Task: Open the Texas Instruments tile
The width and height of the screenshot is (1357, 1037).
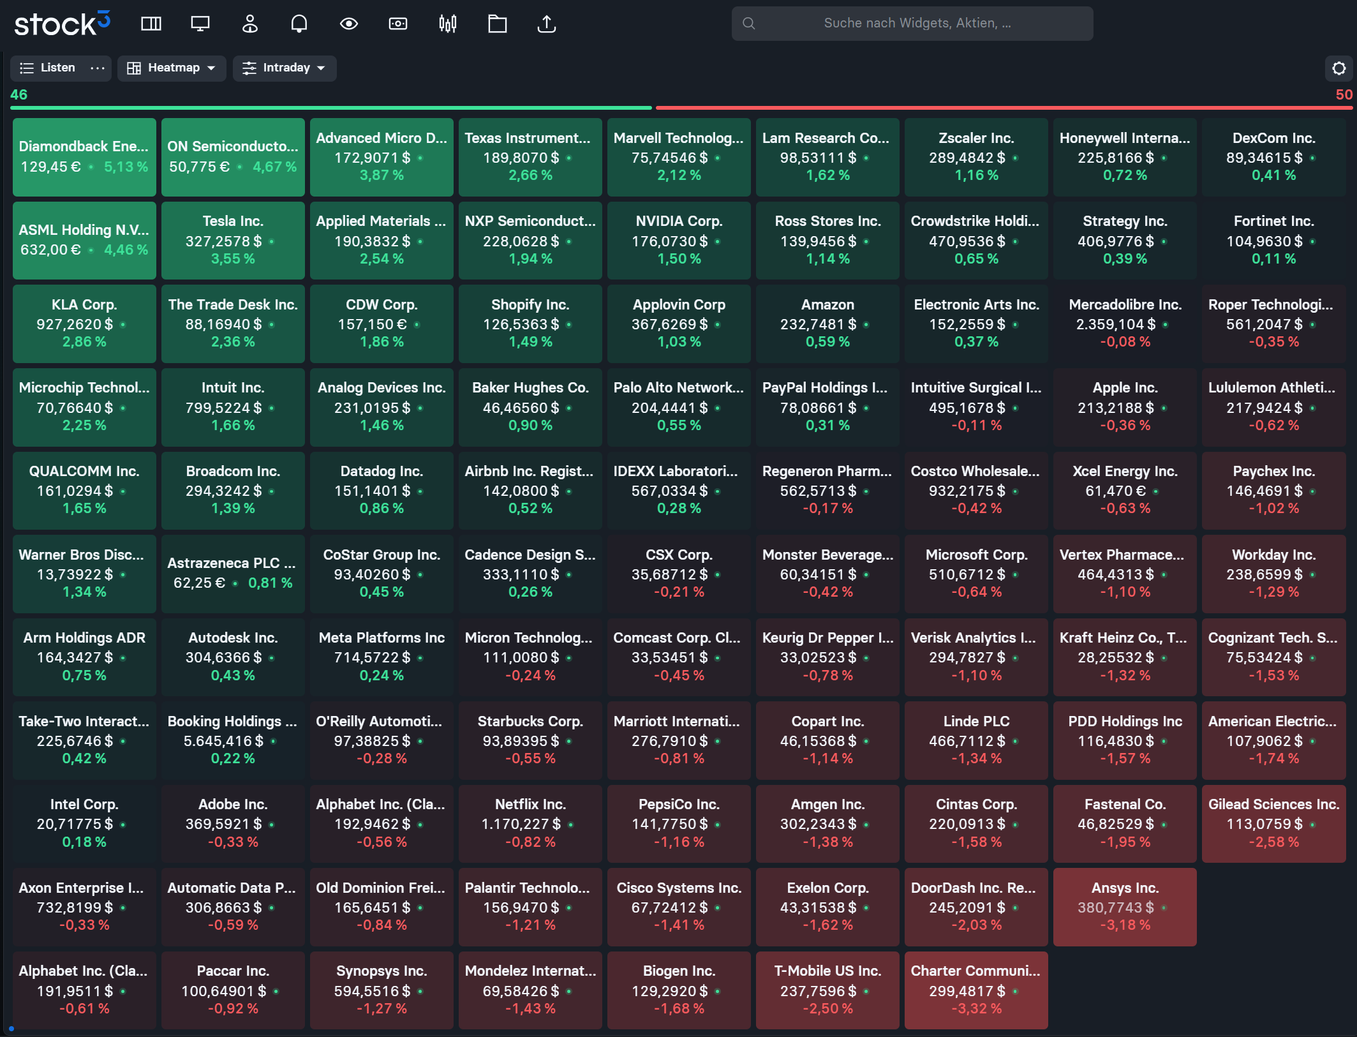Action: click(530, 157)
